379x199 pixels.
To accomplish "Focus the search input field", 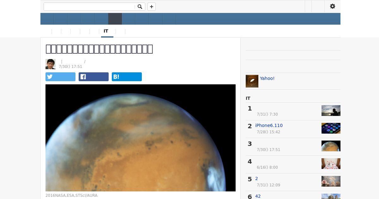I will coord(90,7).
